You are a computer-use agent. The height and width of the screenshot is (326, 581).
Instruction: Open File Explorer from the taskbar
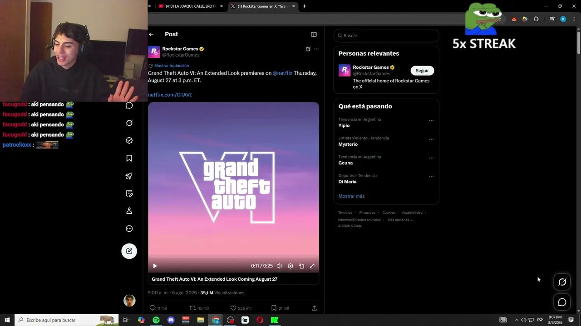[200, 320]
